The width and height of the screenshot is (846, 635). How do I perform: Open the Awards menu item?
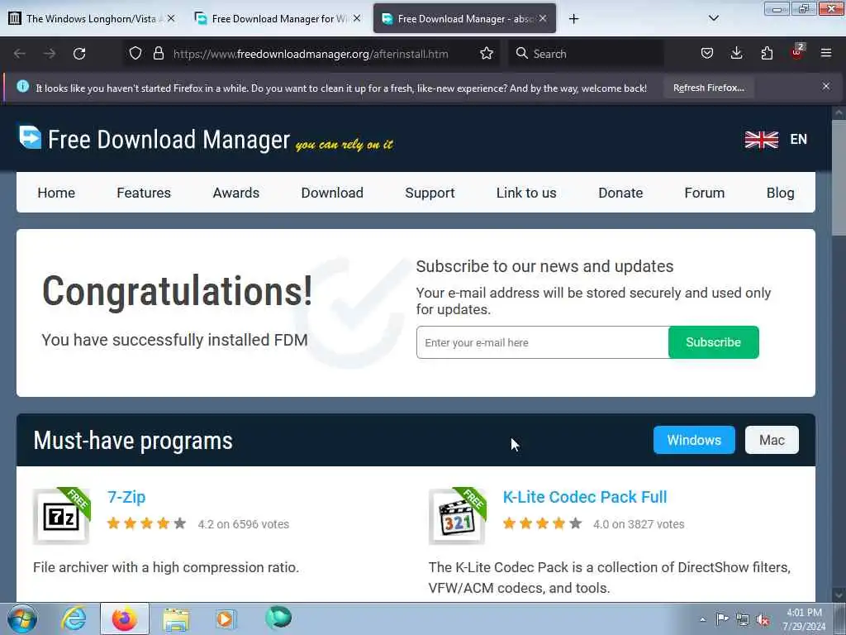235,193
